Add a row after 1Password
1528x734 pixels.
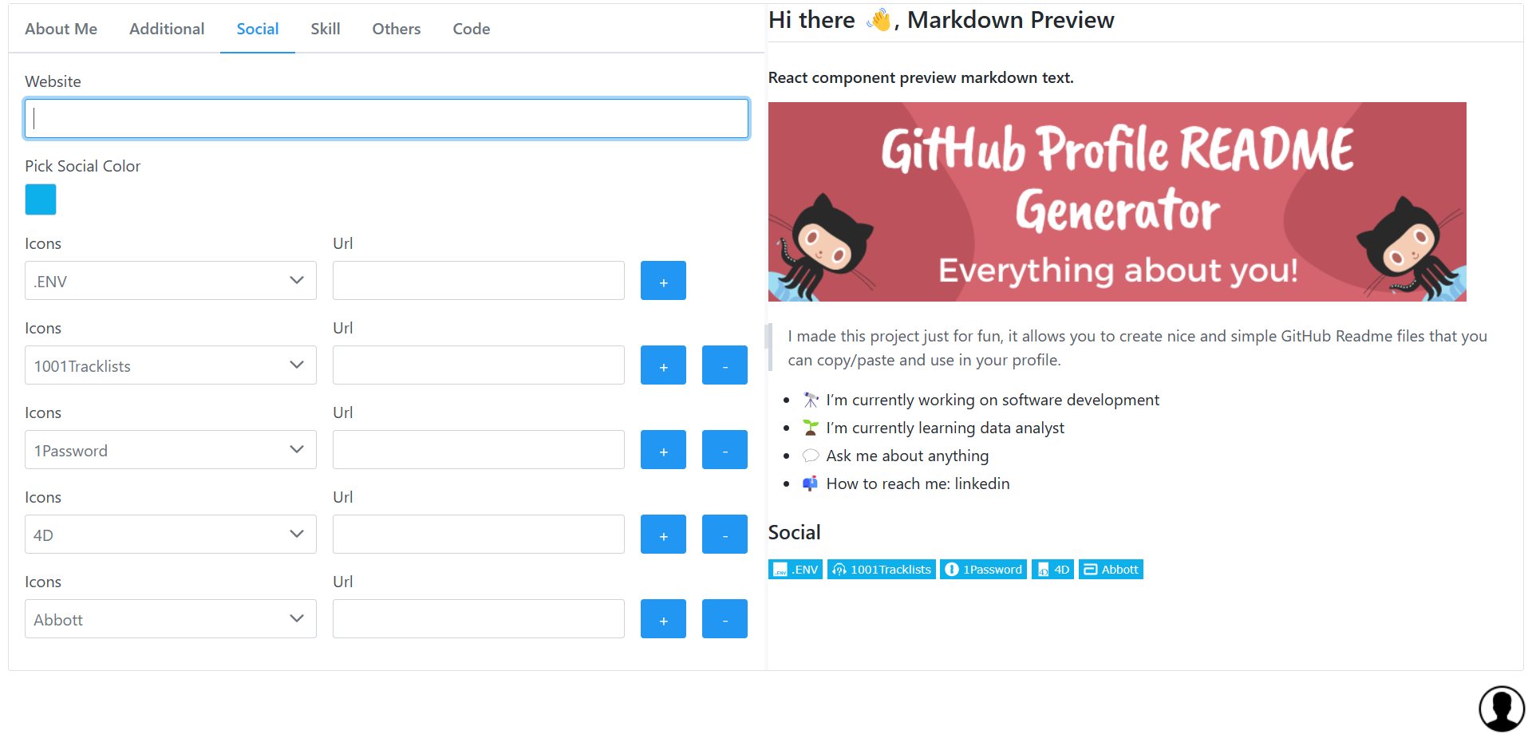(x=663, y=450)
